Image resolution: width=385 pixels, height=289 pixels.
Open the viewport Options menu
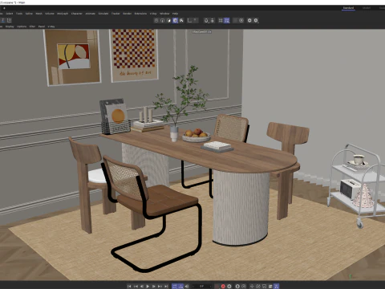[x=22, y=26]
